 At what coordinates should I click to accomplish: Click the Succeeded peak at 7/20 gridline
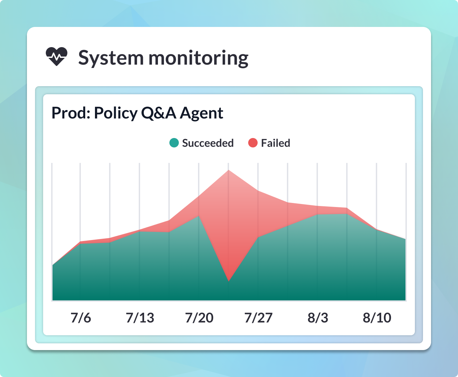click(199, 216)
